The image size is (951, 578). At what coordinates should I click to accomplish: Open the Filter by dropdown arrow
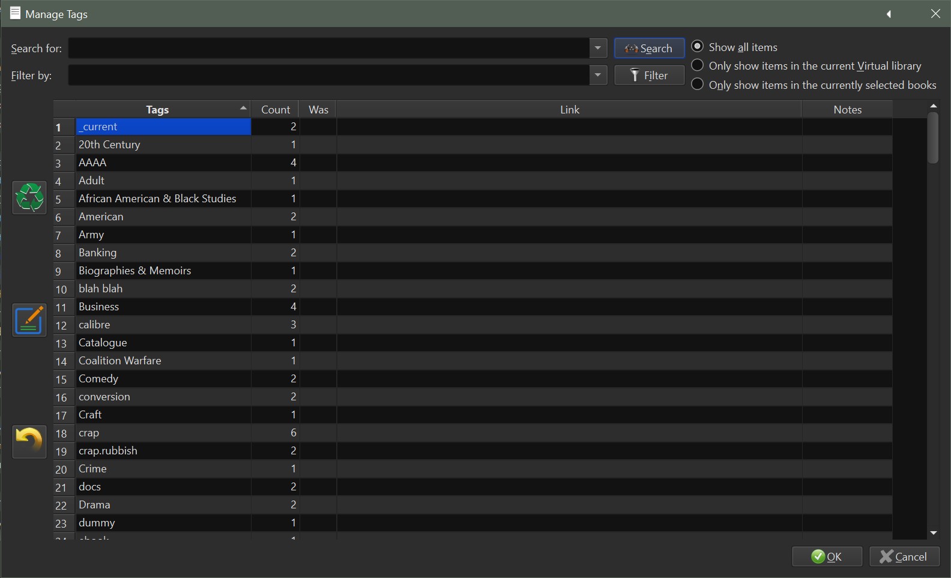tap(598, 75)
